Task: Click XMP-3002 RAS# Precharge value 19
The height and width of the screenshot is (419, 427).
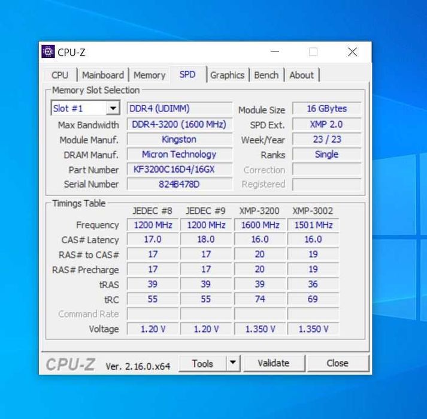Action: (313, 269)
